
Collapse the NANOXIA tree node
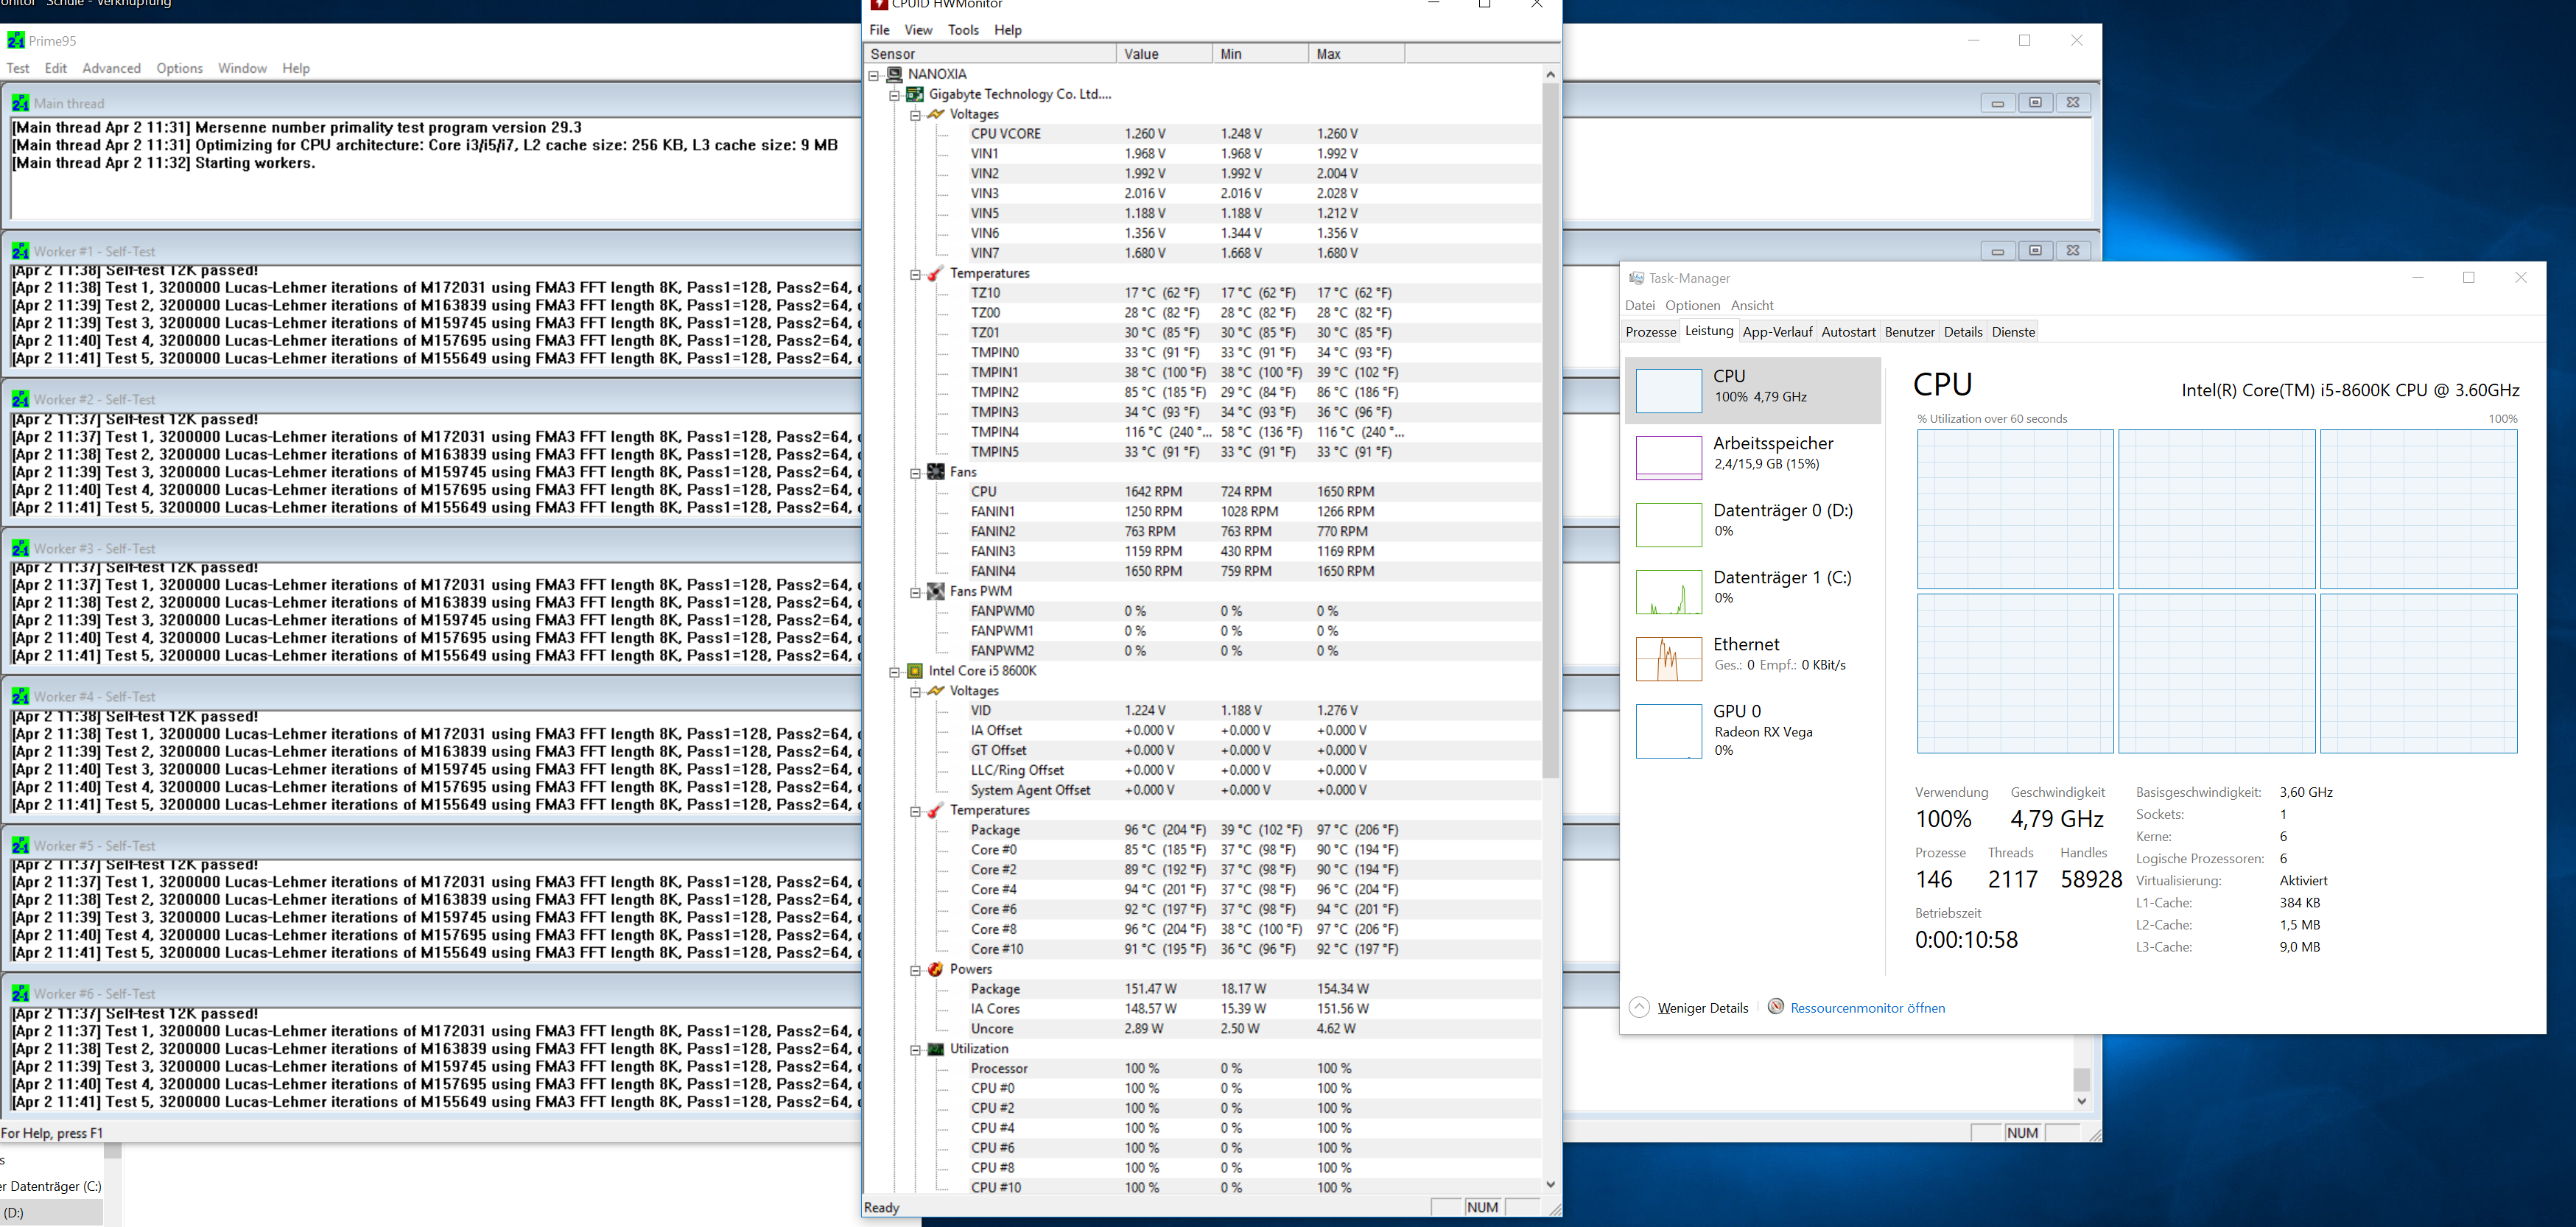[874, 75]
